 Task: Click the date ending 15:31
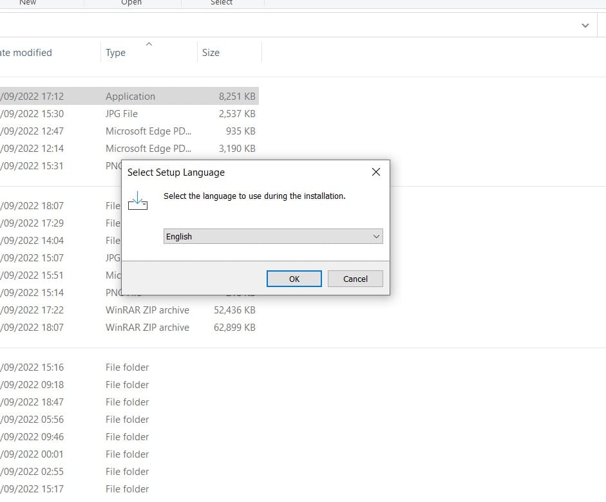click(x=32, y=165)
